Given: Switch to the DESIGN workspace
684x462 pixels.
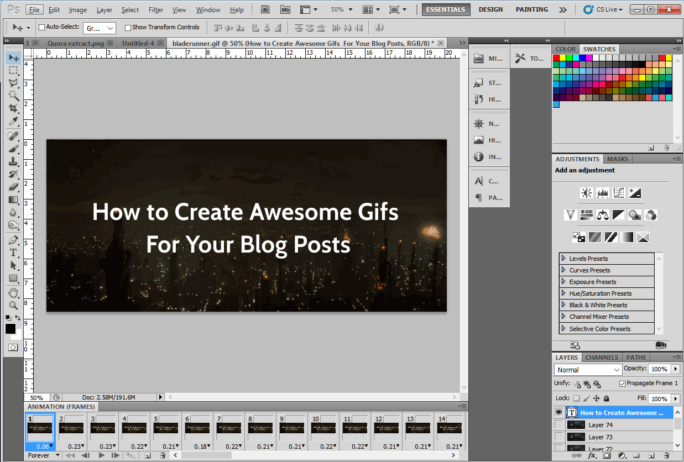Looking at the screenshot, I should pos(490,9).
